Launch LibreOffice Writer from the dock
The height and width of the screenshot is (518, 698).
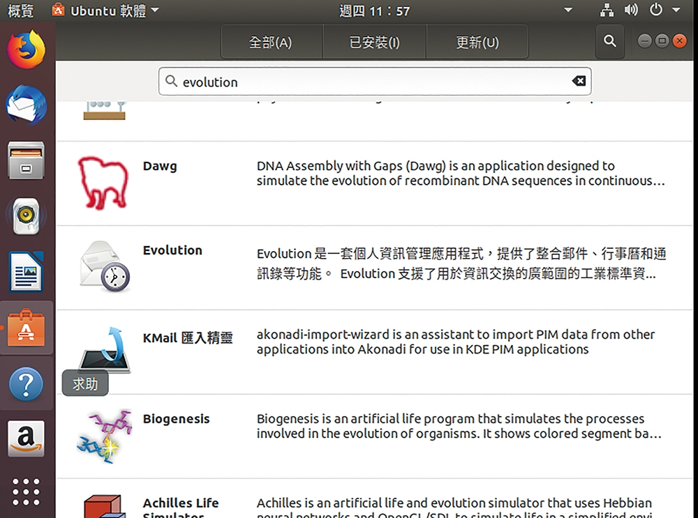pos(27,272)
